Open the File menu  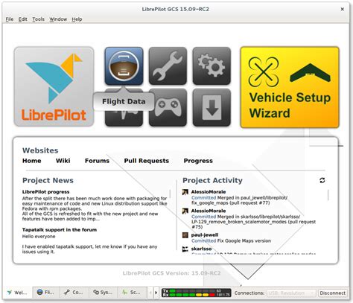(x=10, y=19)
